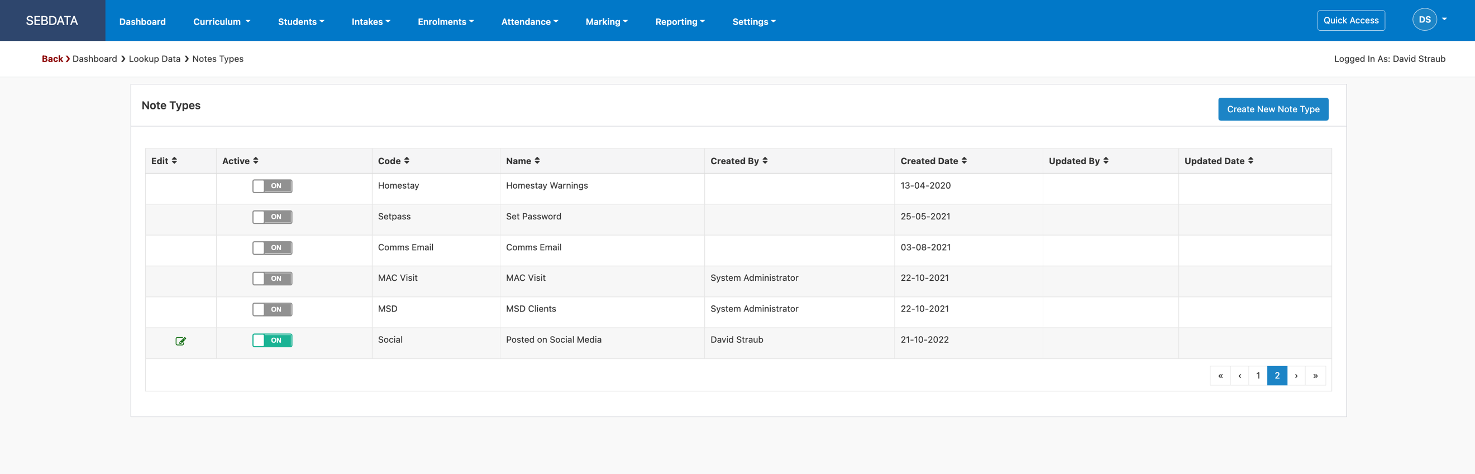
Task: Click the SEBDATA brand logo
Action: click(52, 21)
